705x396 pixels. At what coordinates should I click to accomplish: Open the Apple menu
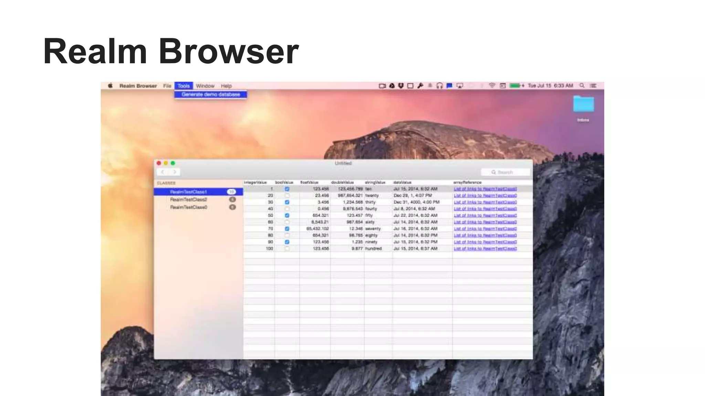tap(110, 86)
